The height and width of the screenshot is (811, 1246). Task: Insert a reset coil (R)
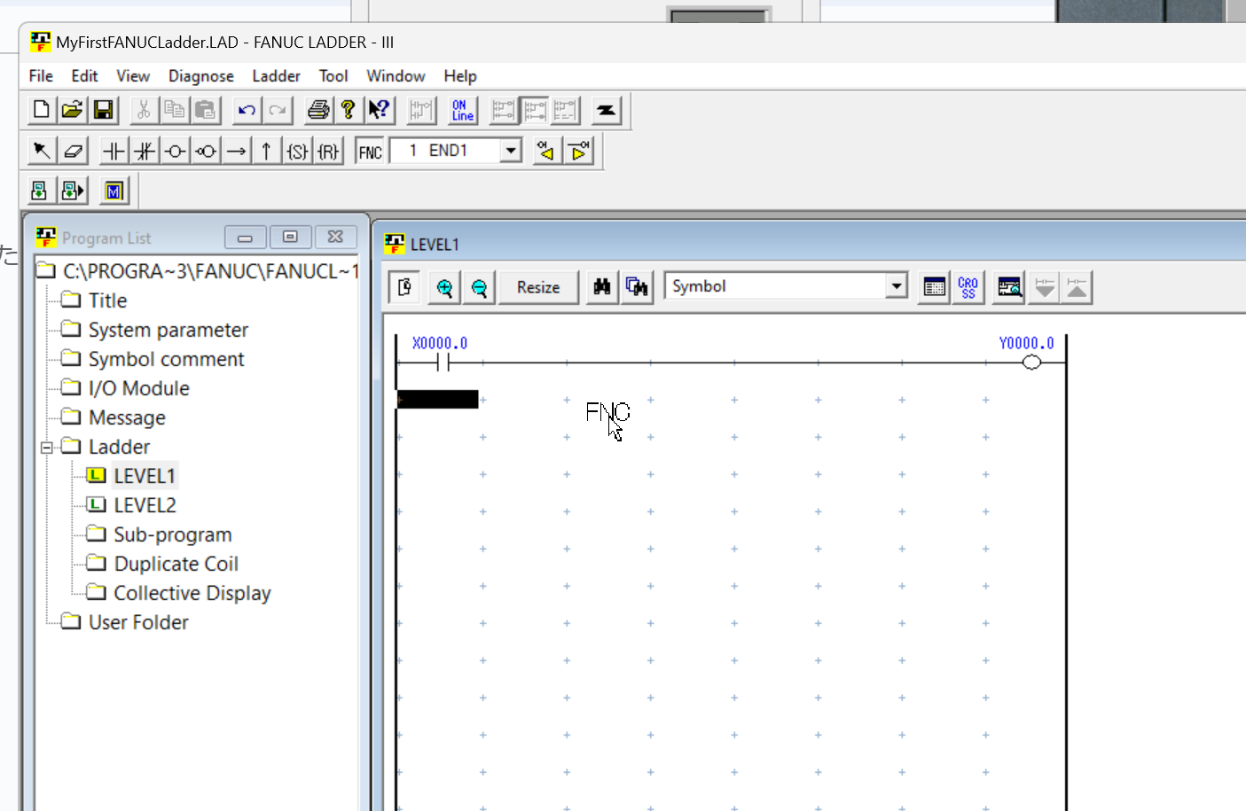point(328,151)
